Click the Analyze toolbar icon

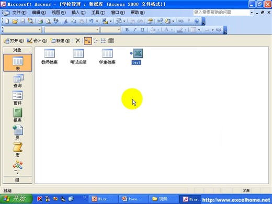119,21
